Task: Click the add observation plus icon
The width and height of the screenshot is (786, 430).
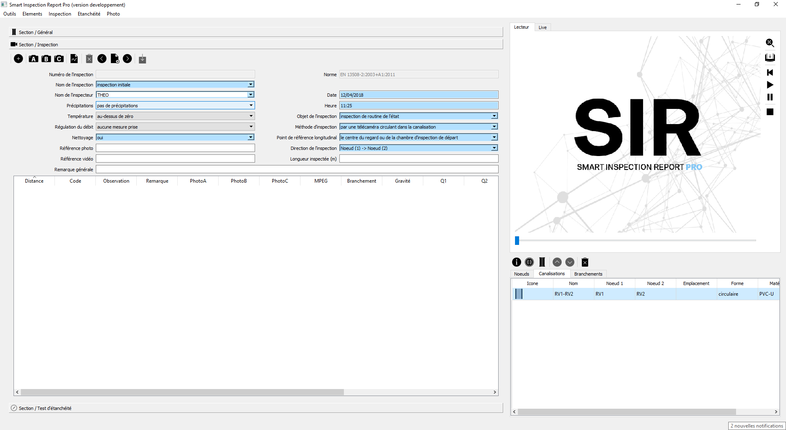Action: pos(18,59)
